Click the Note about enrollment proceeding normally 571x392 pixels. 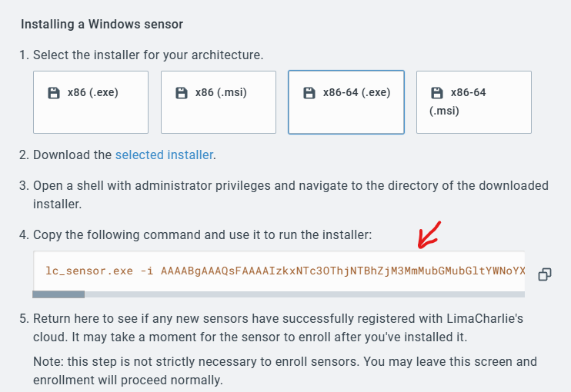(x=285, y=371)
